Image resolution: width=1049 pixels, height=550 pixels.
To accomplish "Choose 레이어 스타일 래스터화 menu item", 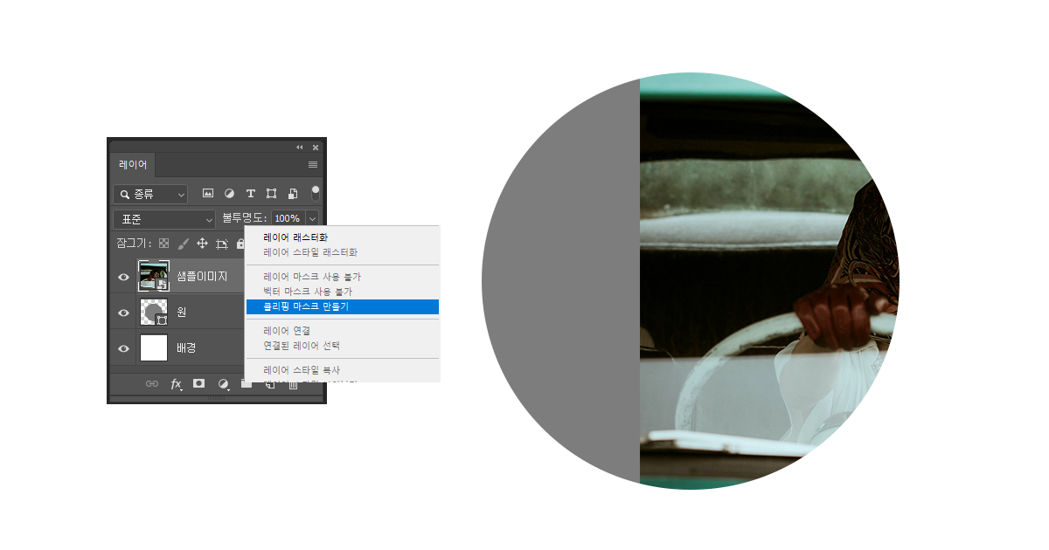I will [310, 252].
